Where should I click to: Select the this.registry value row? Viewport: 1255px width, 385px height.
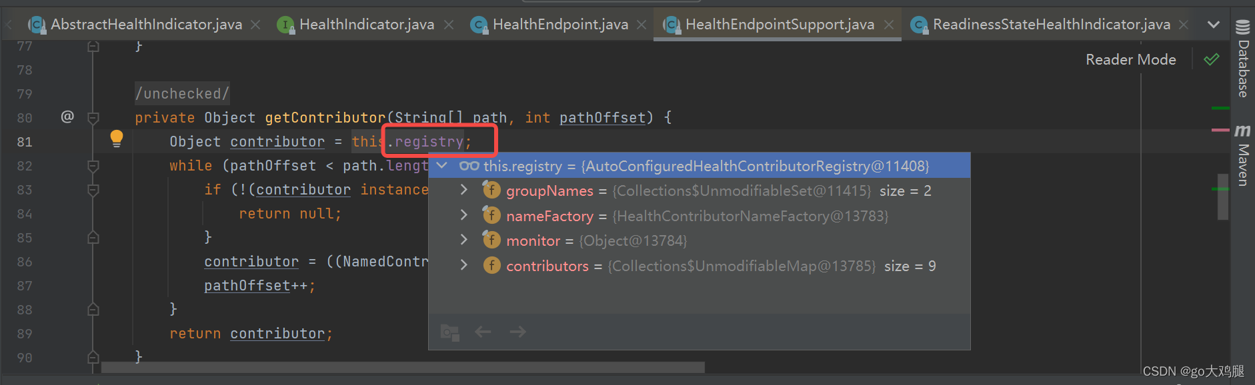tap(700, 166)
